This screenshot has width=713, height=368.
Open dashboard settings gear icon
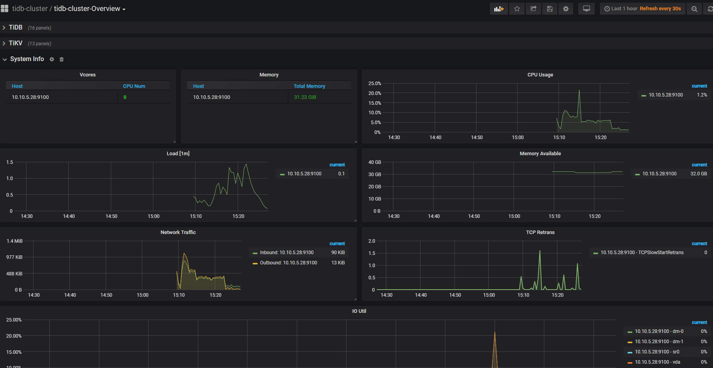[x=566, y=9]
